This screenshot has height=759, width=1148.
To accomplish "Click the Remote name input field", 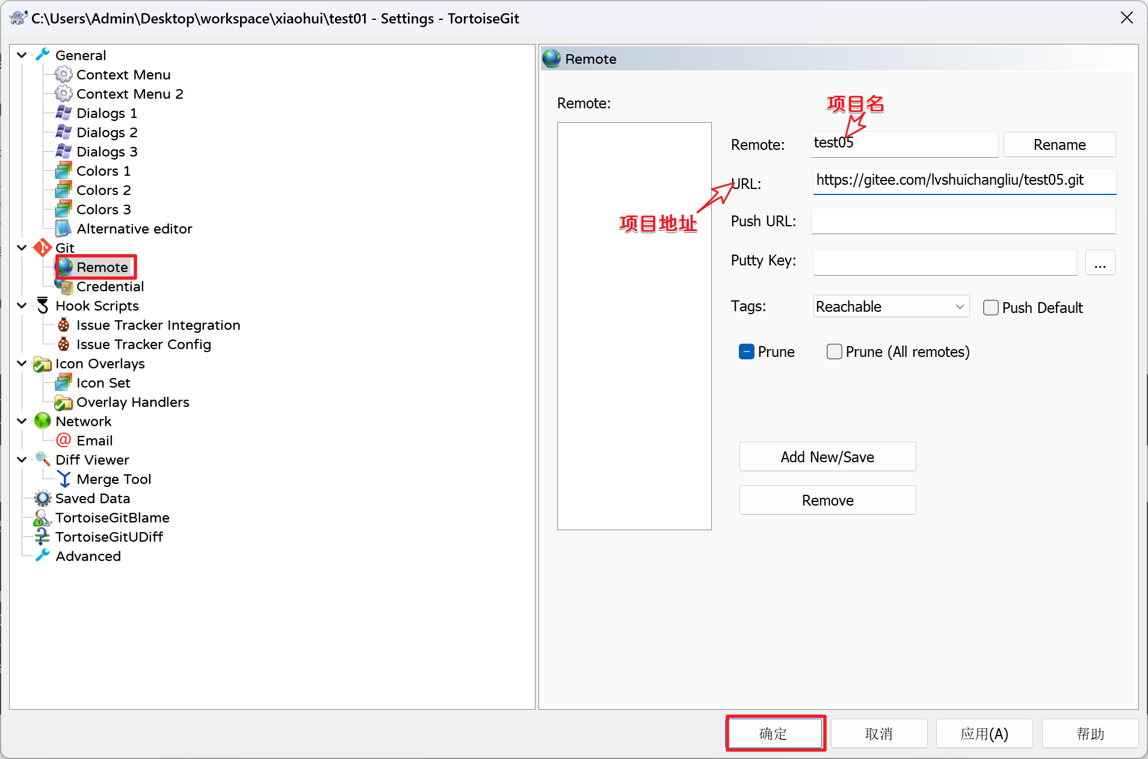I will point(904,144).
